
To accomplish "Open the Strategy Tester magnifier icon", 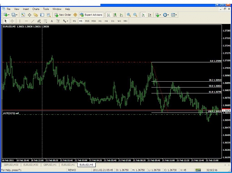I will pyautogui.click(x=49, y=15).
